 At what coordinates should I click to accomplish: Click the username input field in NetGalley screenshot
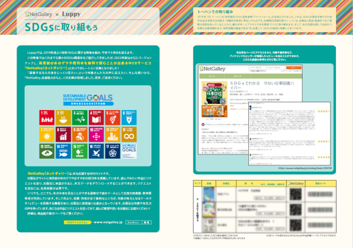[x=257, y=67]
